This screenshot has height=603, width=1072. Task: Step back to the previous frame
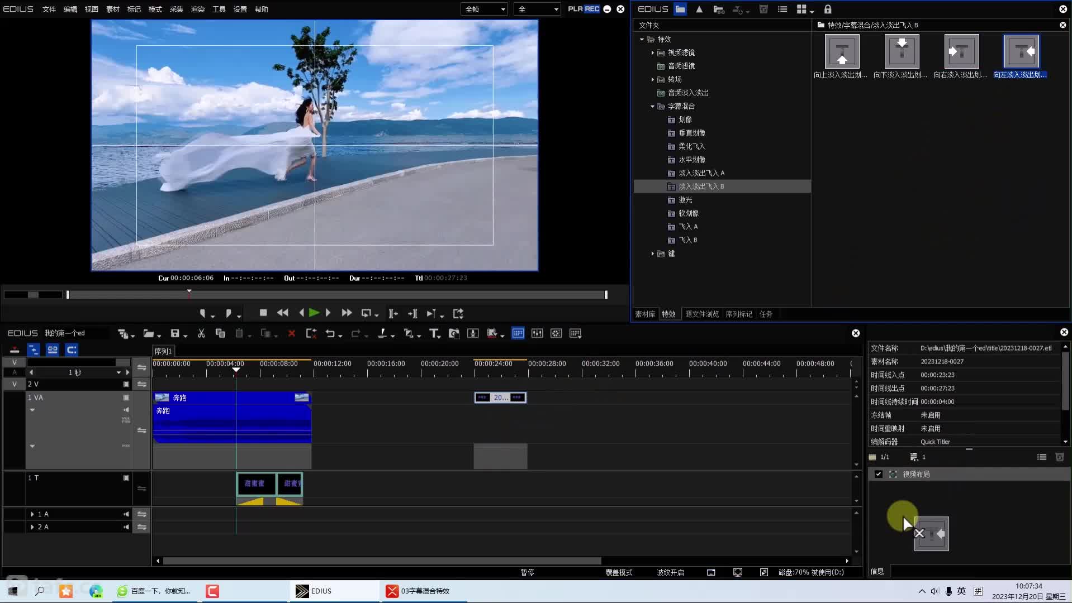point(301,313)
